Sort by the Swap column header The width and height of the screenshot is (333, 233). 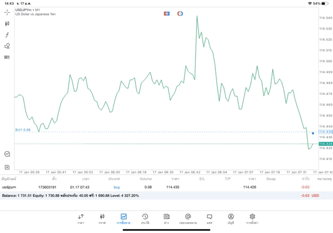271,179
